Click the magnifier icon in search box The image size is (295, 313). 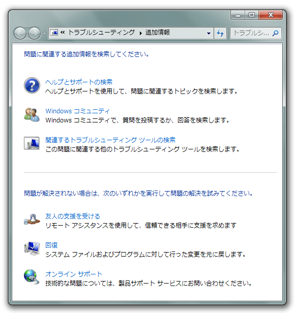tap(275, 33)
